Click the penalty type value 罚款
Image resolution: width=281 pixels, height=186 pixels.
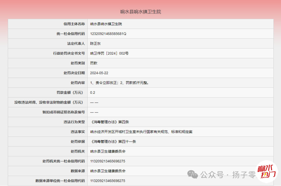point(94,63)
